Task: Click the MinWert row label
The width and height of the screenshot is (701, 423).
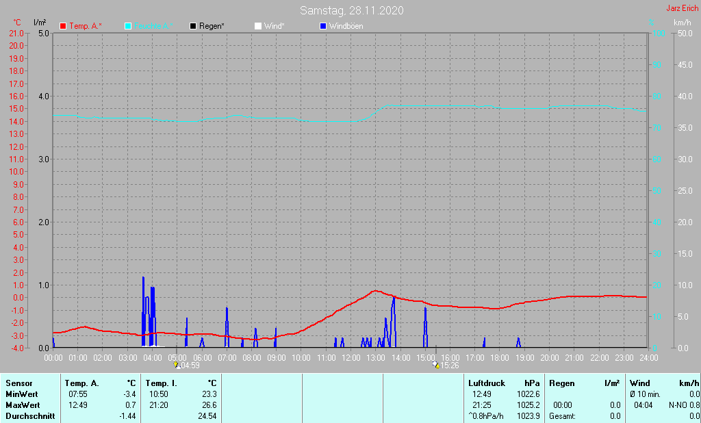Action: click(22, 394)
